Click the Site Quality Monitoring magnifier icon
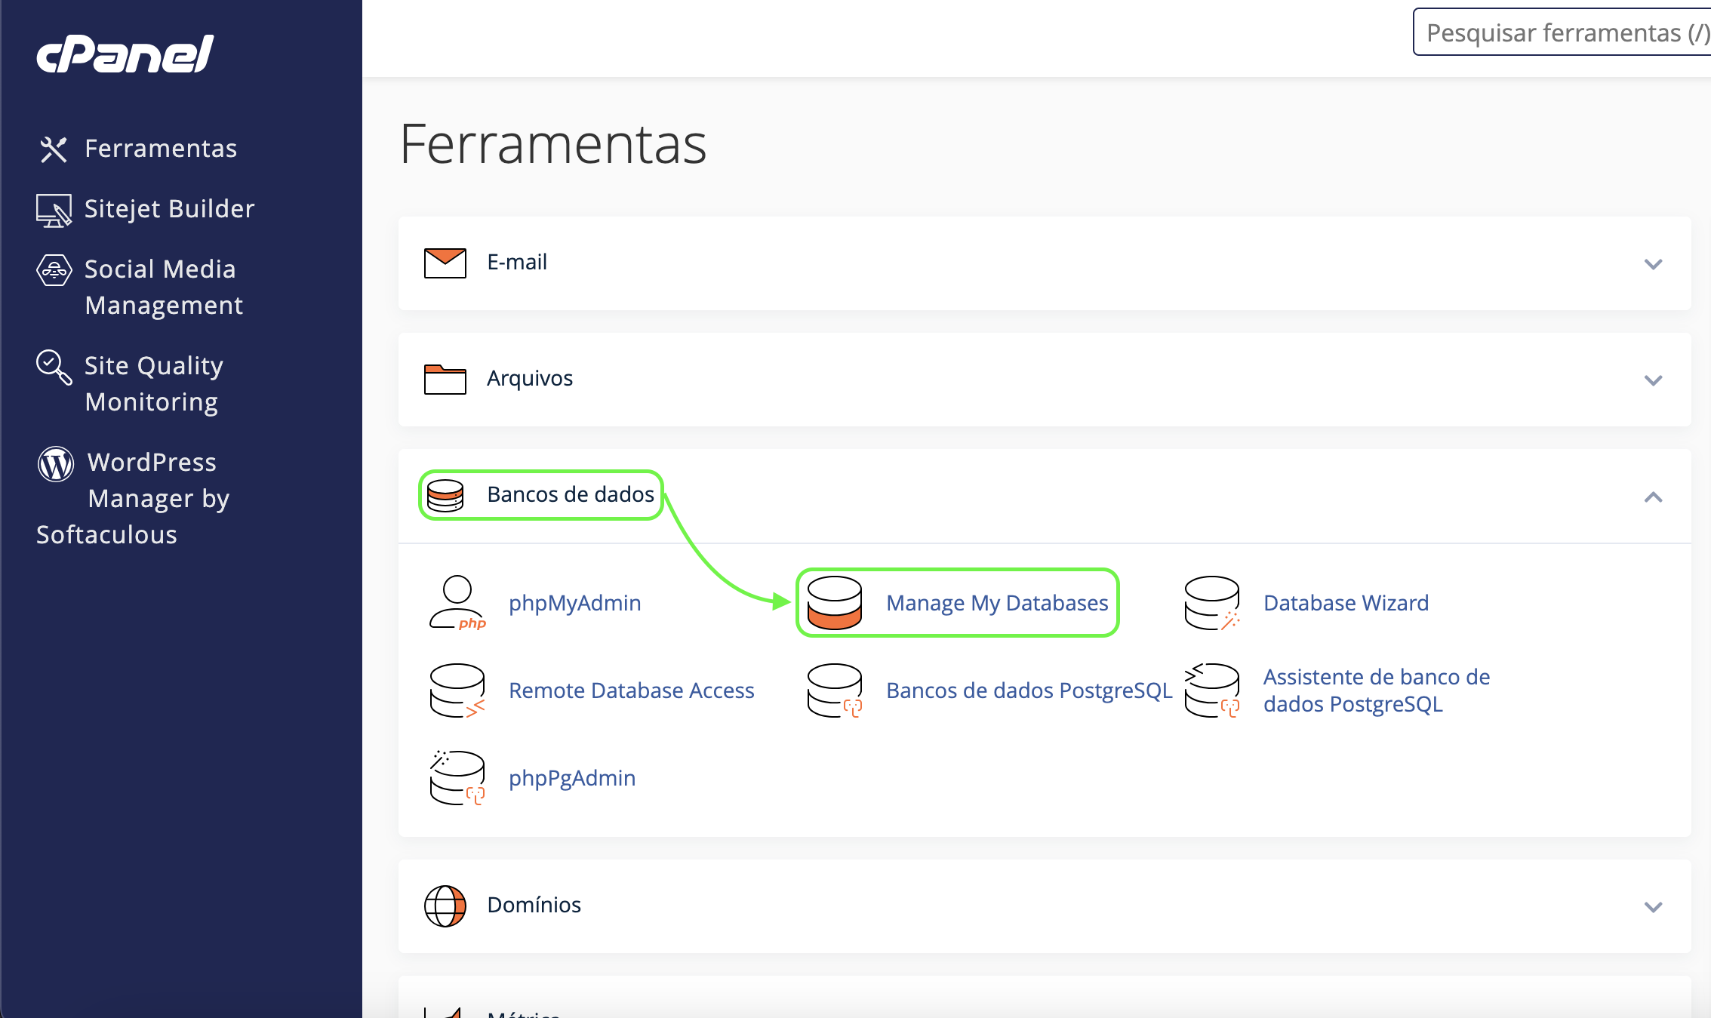 tap(54, 367)
